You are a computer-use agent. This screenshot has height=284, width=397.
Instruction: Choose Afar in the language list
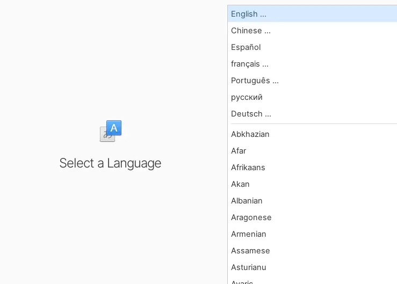coord(312,151)
